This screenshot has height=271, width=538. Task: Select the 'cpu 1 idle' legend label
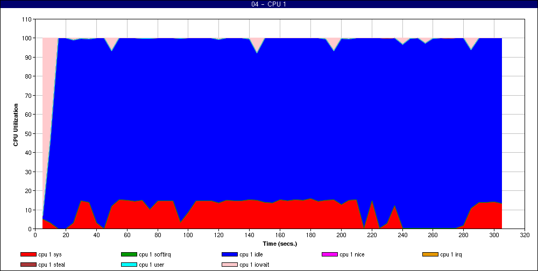click(x=251, y=254)
